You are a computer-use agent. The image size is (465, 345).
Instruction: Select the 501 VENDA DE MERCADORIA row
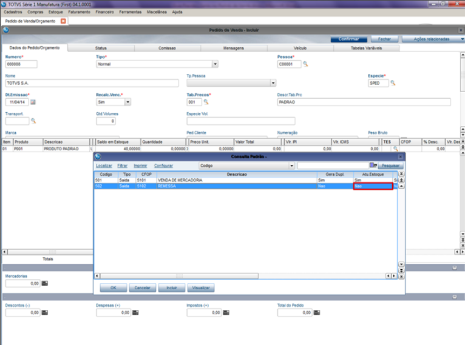click(x=246, y=180)
